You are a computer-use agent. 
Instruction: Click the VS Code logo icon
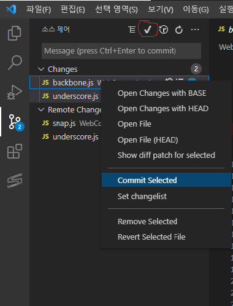pyautogui.click(x=11, y=9)
